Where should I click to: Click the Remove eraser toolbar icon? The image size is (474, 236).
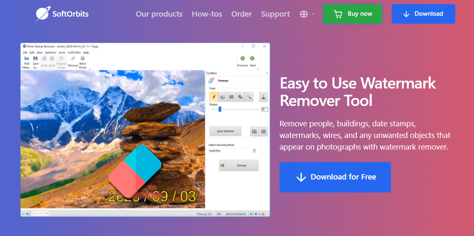click(x=73, y=58)
